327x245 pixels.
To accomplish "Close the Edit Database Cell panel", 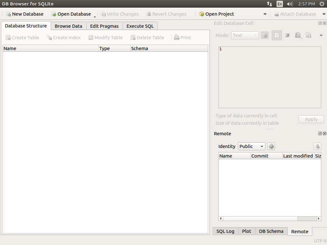I will click(324, 23).
